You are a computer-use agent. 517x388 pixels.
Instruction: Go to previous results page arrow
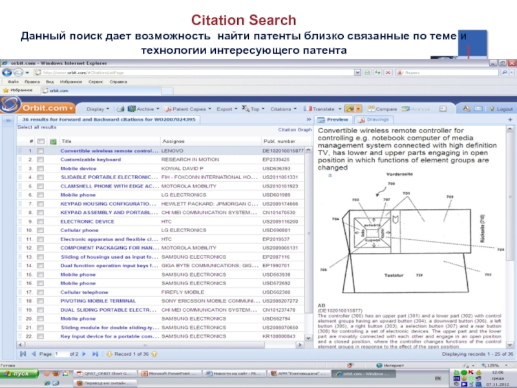click(x=34, y=354)
